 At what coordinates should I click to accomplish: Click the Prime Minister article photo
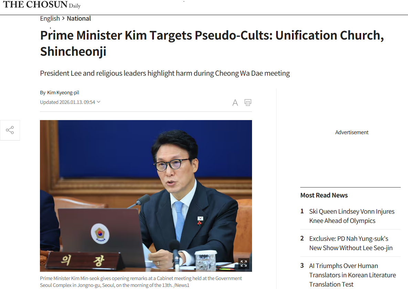(146, 196)
